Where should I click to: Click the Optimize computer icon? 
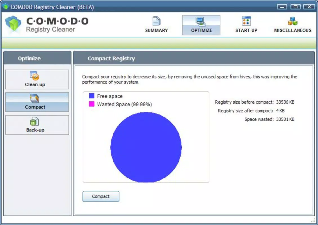click(200, 21)
